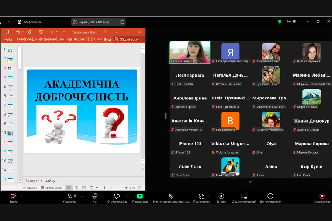Start slideshow from beginning icon
332x221 pixels.
(41, 32)
